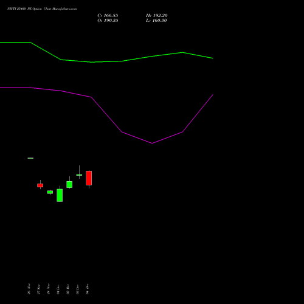Click the open value O: 190.35
The image size is (304, 304).
click(108, 21)
